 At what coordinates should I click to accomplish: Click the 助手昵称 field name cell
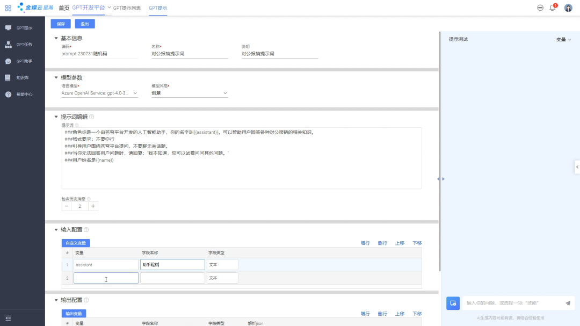pyautogui.click(x=172, y=265)
